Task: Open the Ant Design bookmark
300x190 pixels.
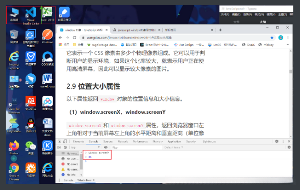Action: [189, 45]
